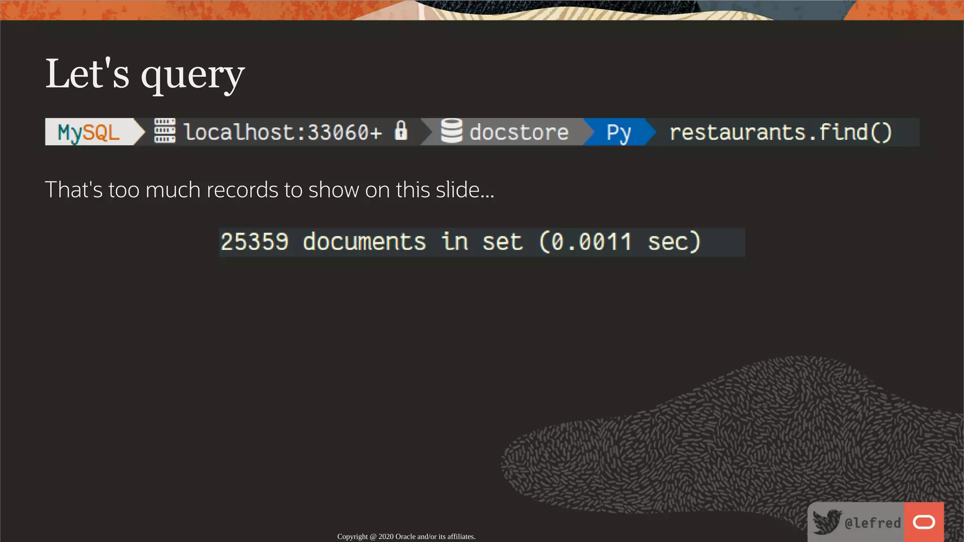Click the MySQL logo prompt segment

(88, 132)
